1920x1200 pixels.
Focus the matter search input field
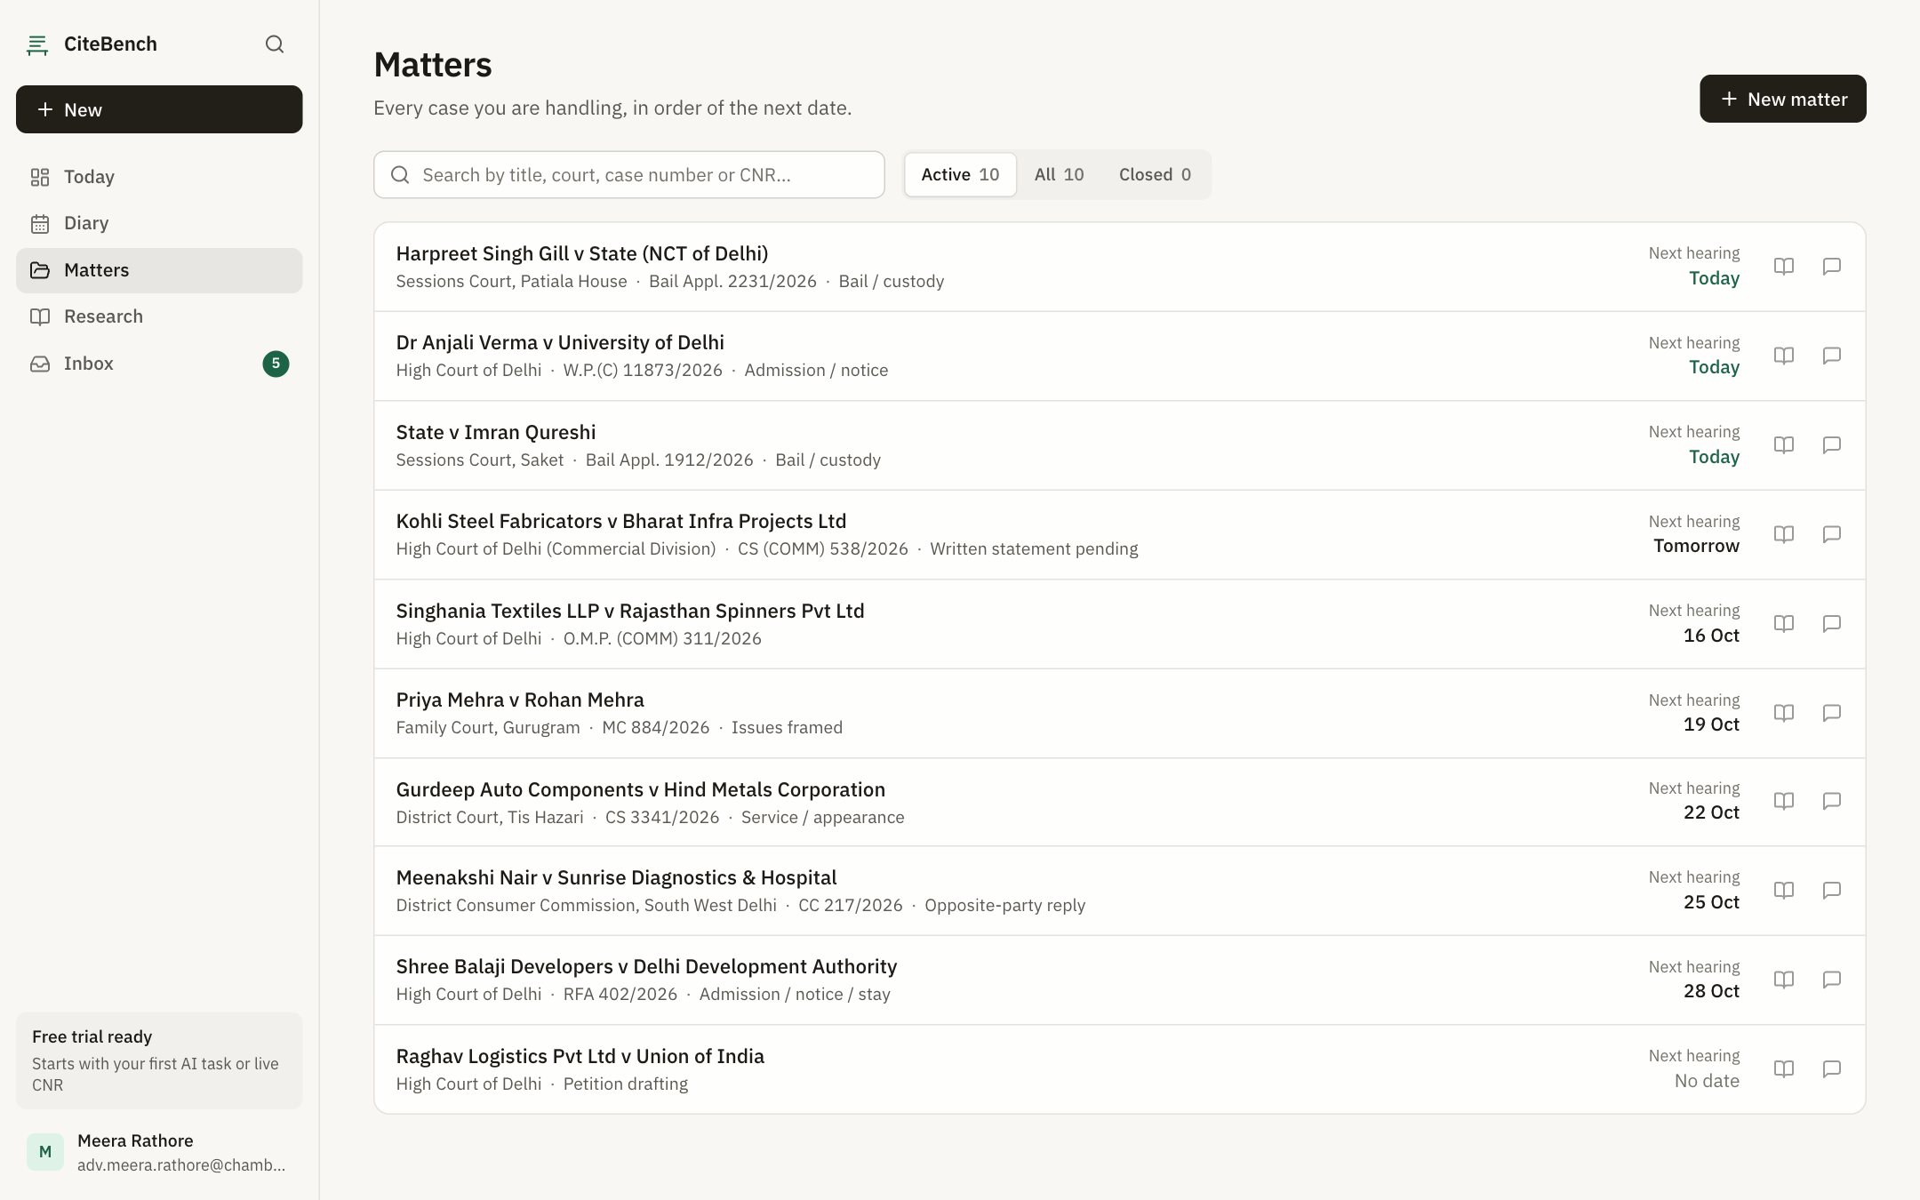(628, 175)
